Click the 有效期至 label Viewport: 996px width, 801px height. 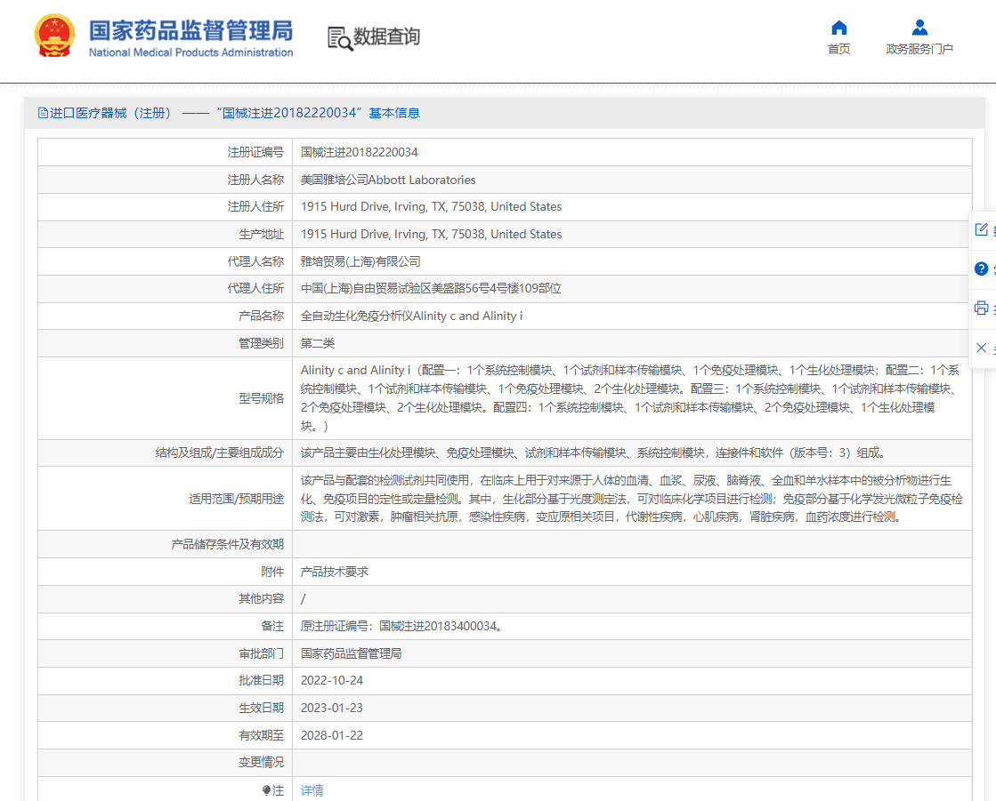(261, 736)
